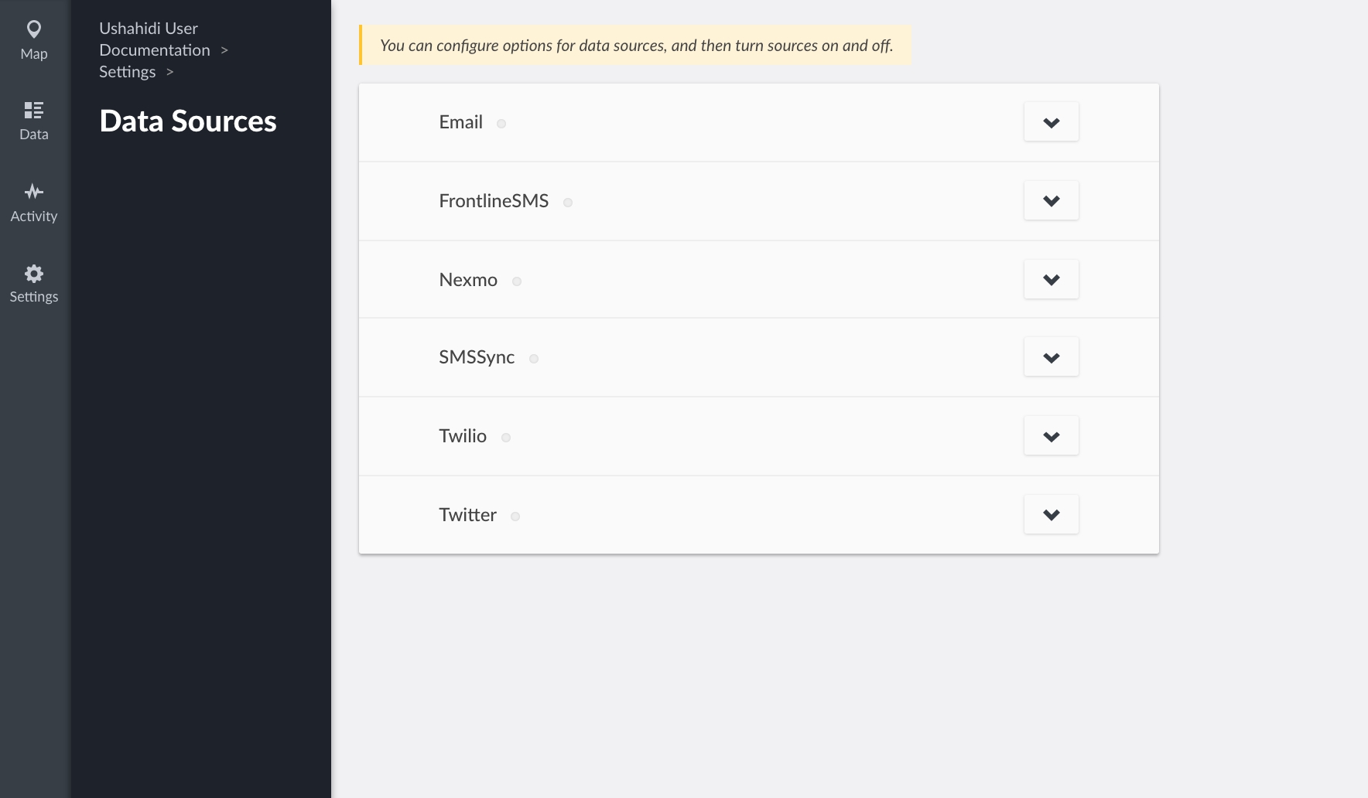1368x798 pixels.
Task: Click the Twitter status dot indicator
Action: pyautogui.click(x=515, y=517)
